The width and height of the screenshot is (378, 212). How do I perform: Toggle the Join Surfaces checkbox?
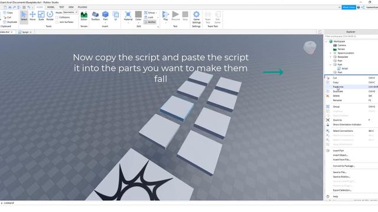(x=57, y=22)
